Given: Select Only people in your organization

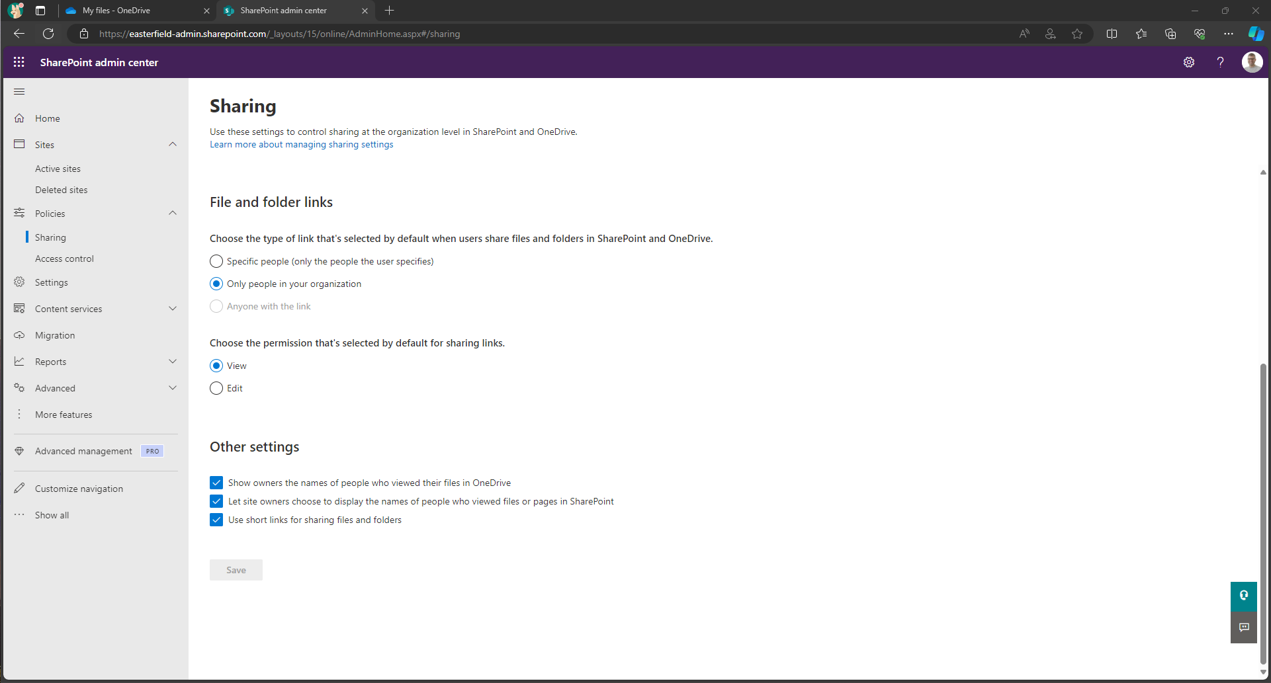Looking at the screenshot, I should pyautogui.click(x=216, y=284).
